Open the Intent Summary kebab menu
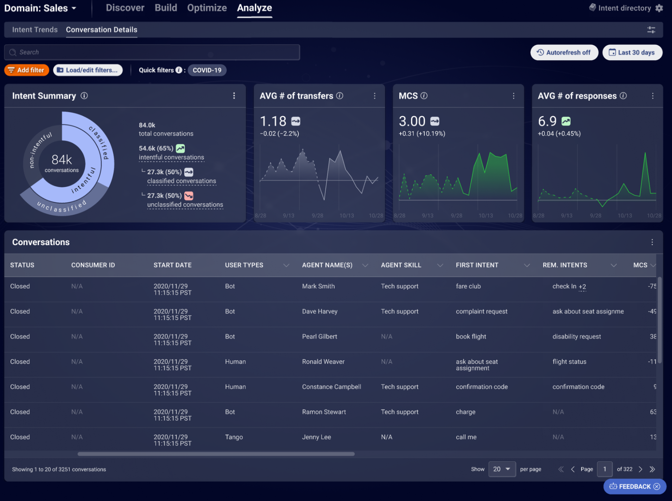Screen dimensions: 672x501 pos(234,96)
